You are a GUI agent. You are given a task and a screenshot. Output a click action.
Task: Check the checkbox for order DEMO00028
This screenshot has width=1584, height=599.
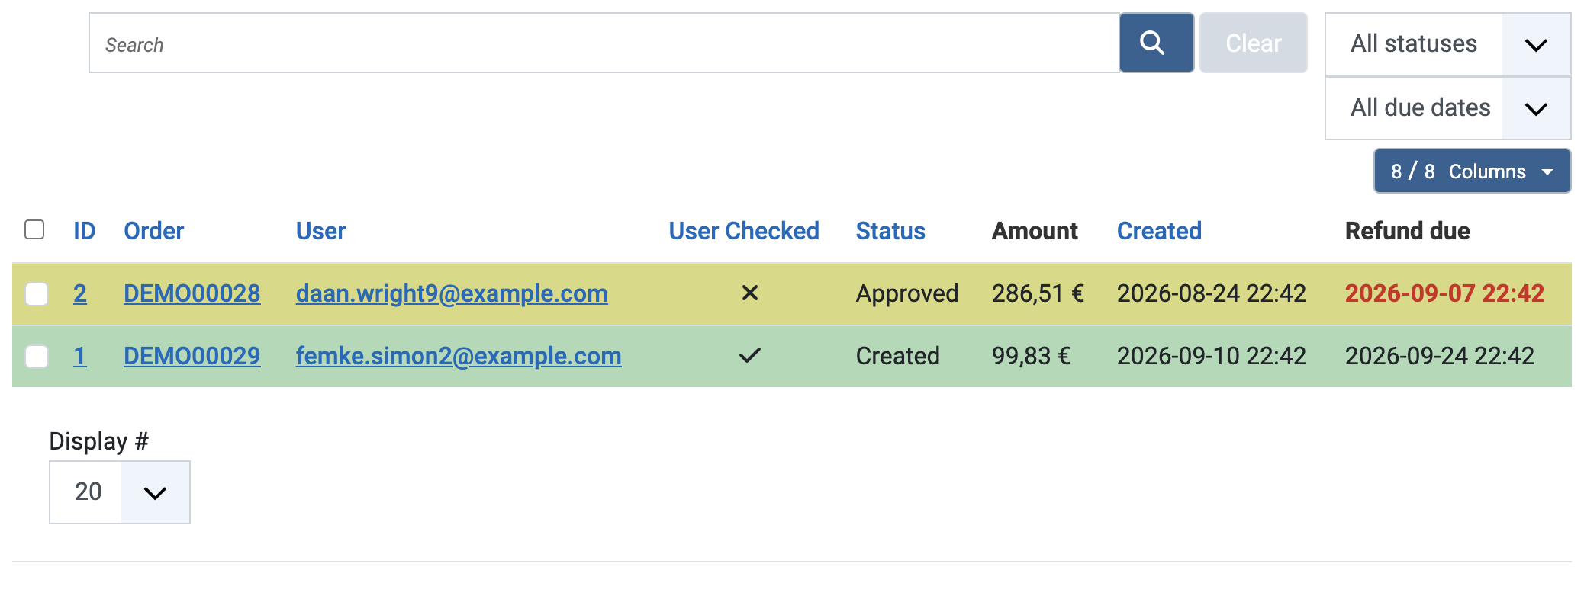[37, 294]
